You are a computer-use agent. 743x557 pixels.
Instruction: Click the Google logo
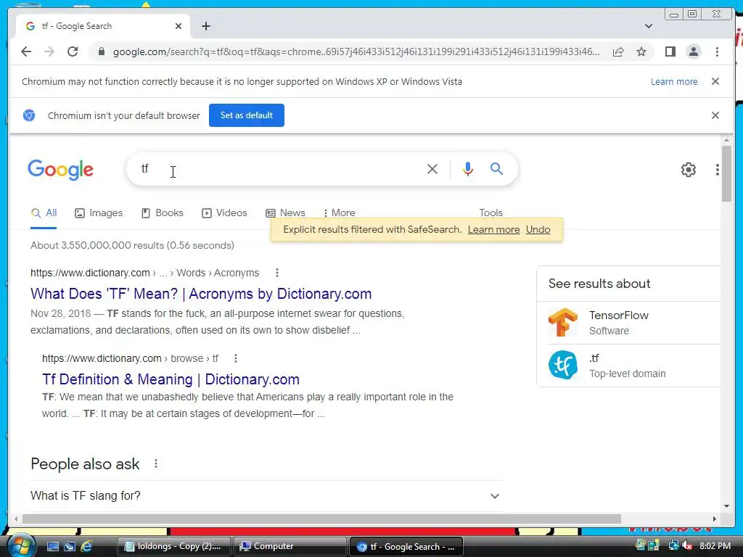(61, 170)
